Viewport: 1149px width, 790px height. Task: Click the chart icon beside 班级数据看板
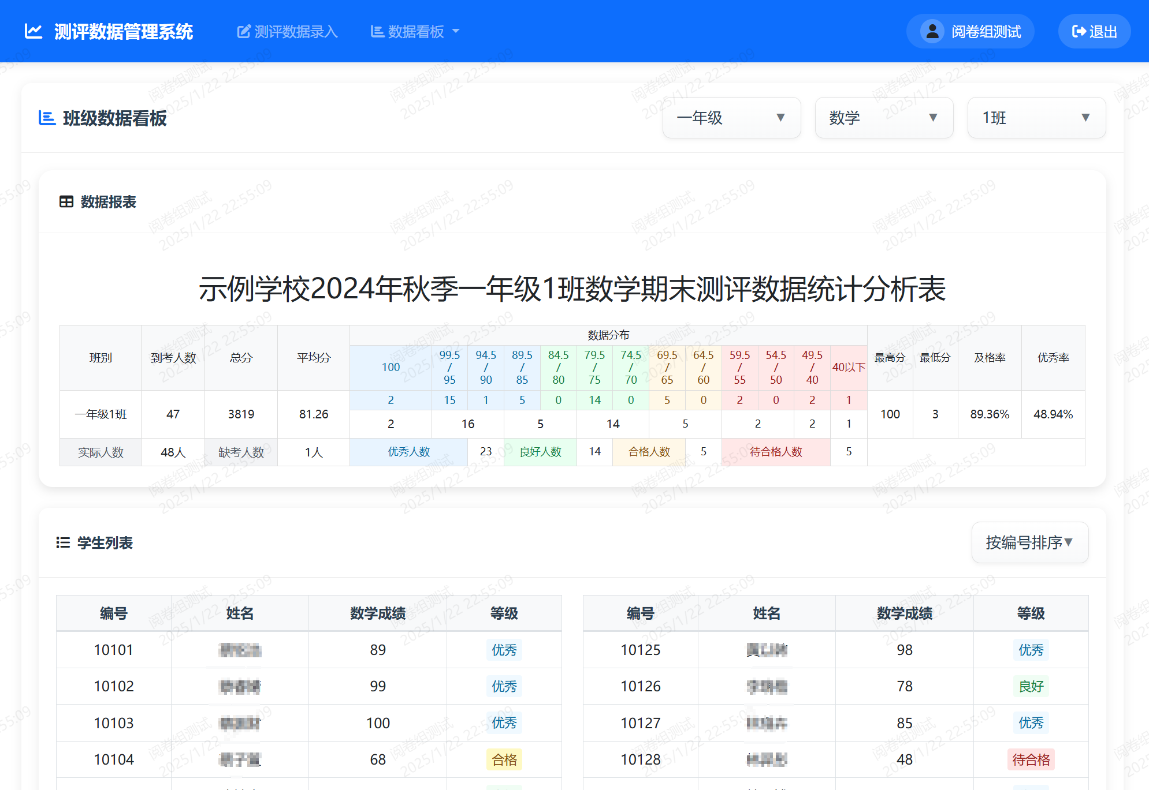click(47, 119)
